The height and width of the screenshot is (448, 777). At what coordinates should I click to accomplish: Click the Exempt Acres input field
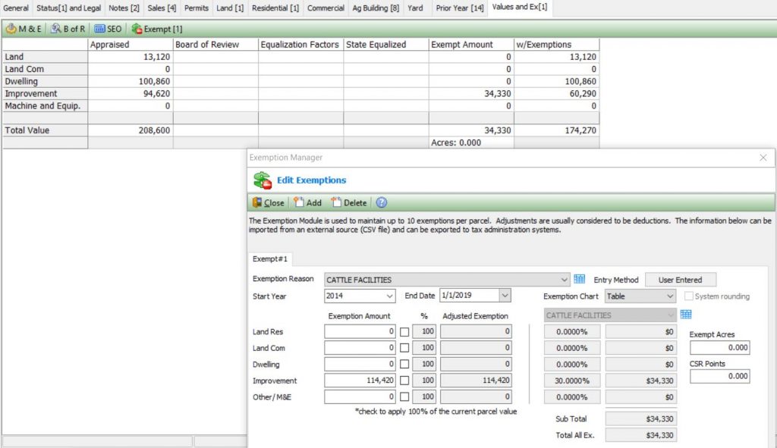pos(719,348)
